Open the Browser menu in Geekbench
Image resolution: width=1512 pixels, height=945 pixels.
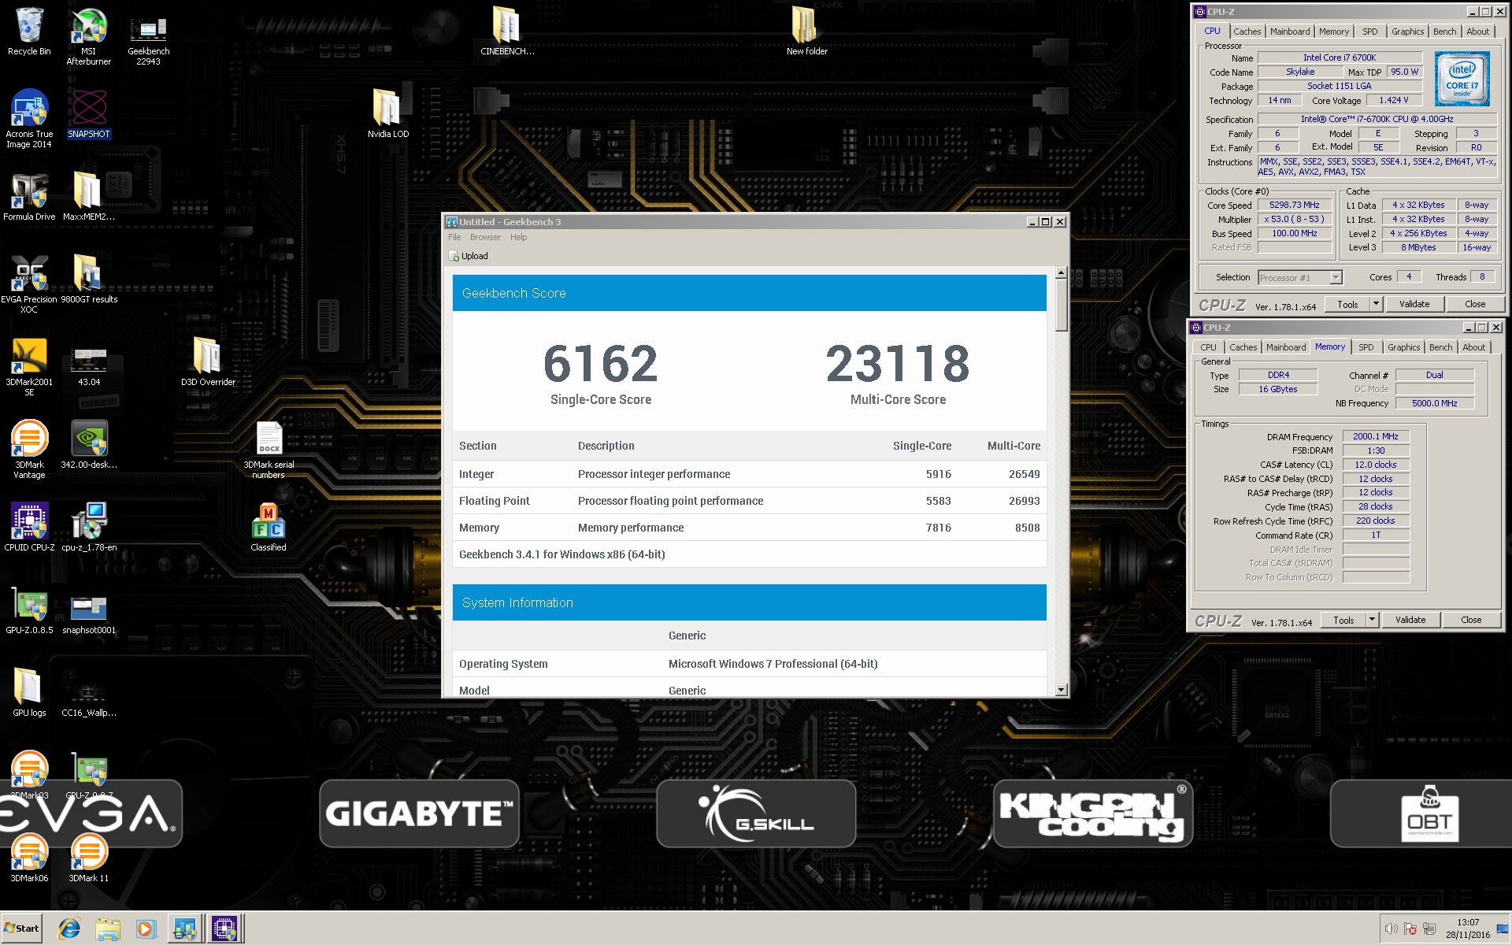pos(485,237)
